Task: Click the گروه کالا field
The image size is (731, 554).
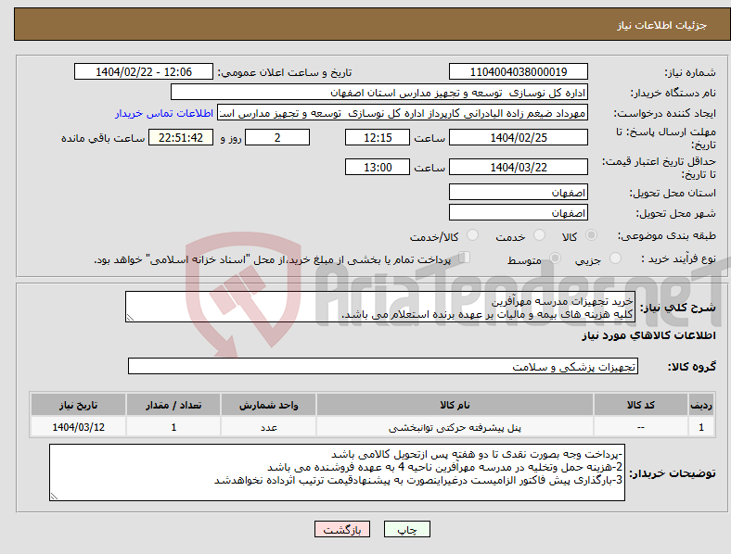Action: point(383,366)
